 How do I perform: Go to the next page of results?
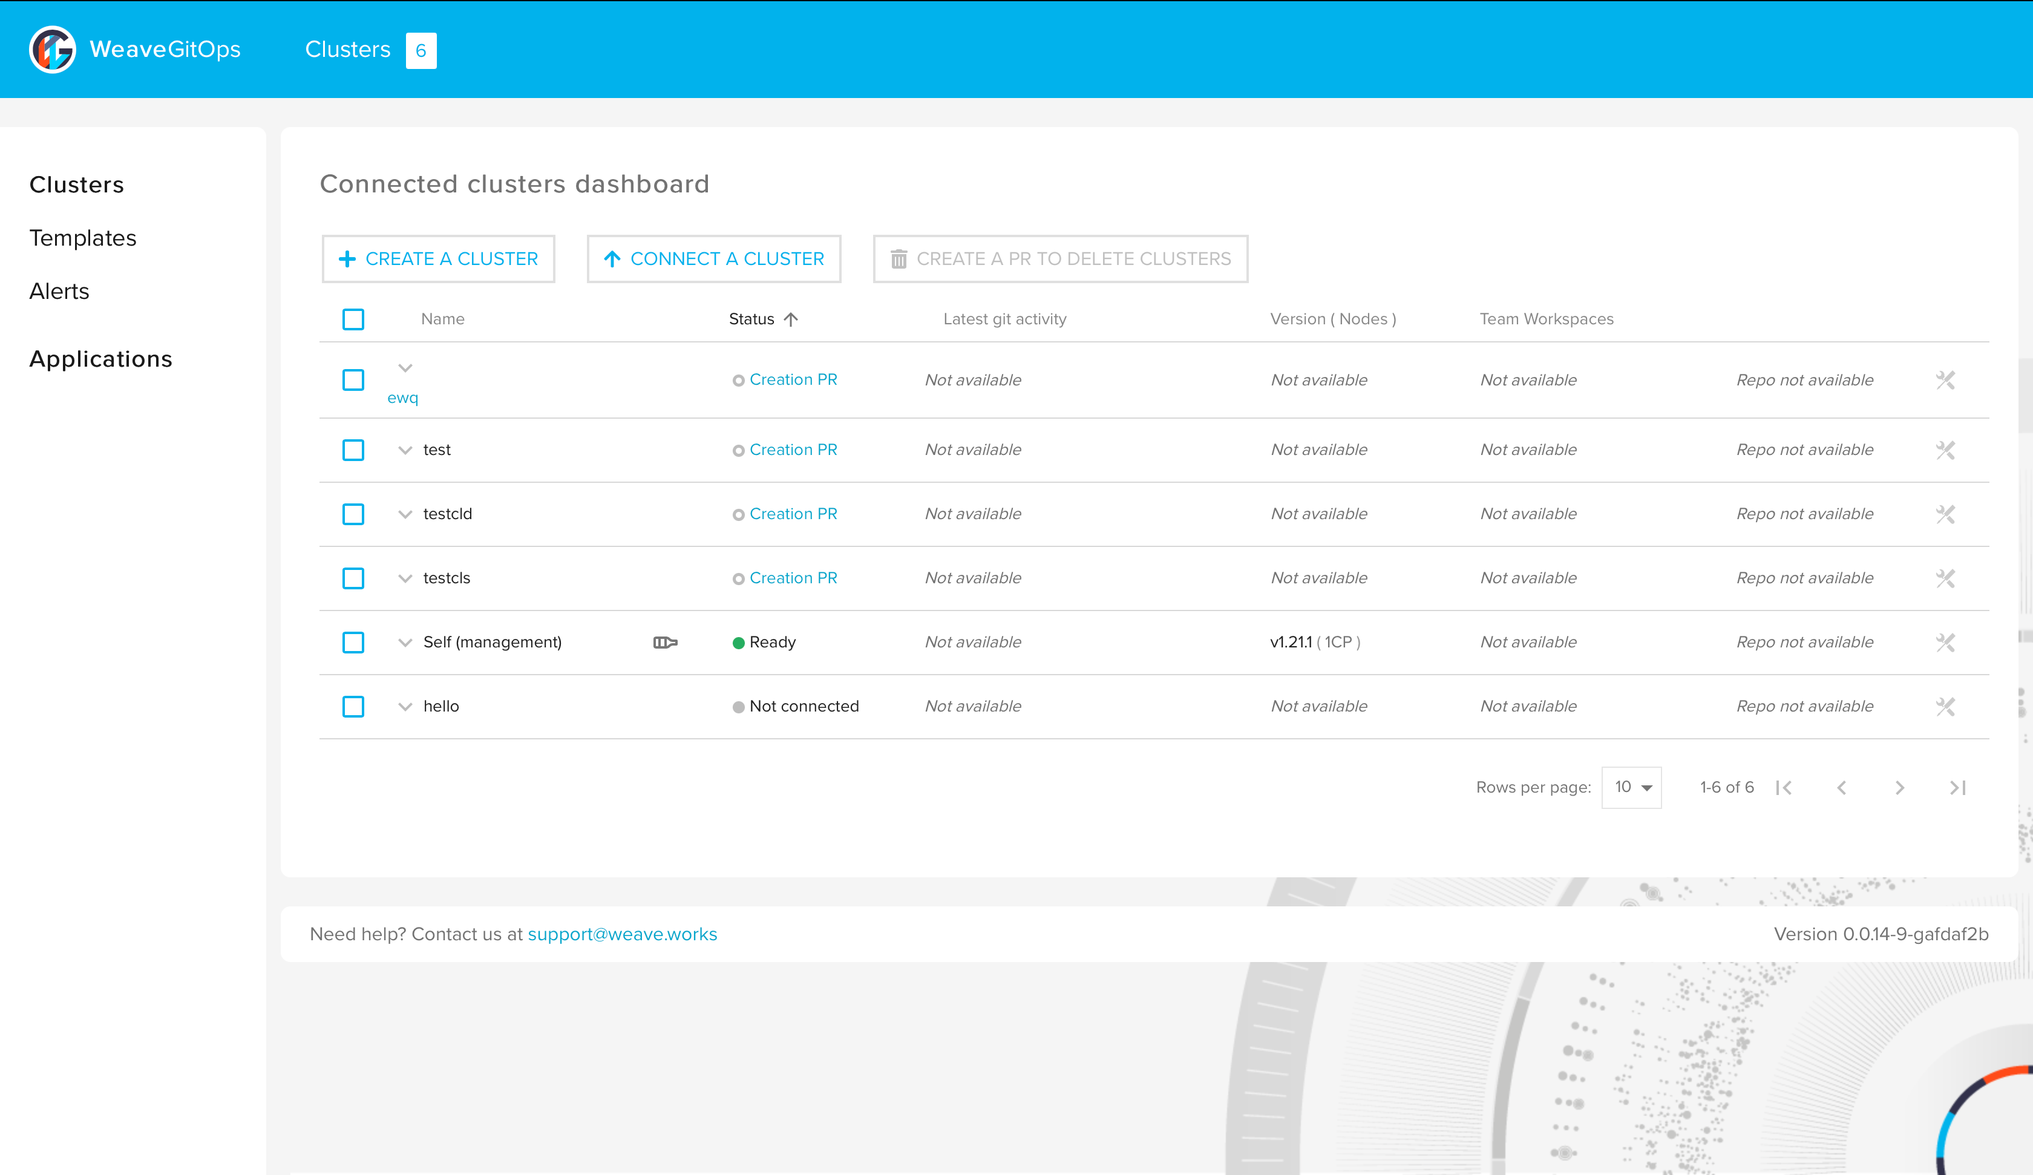pos(1900,788)
